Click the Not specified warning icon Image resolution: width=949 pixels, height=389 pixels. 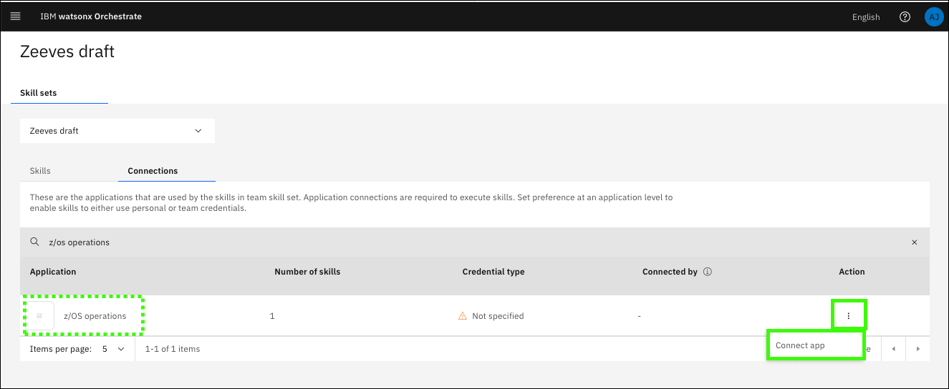tap(463, 316)
